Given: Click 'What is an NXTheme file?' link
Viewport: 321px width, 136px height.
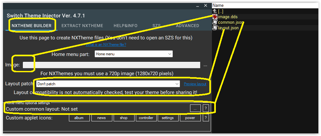Looking at the screenshot, I should click(106, 45).
